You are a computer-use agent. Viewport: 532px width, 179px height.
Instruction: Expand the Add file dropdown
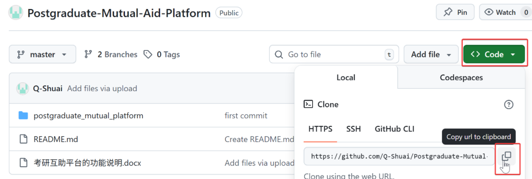pos(431,54)
